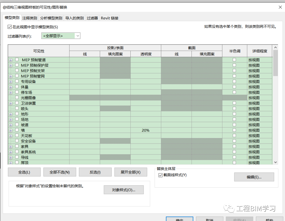Expand the 地形 category
This screenshot has width=285, height=221.
click(x=11, y=114)
